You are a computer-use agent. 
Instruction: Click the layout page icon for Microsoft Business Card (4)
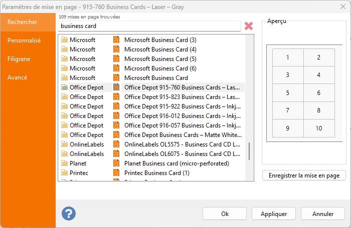tap(116, 49)
